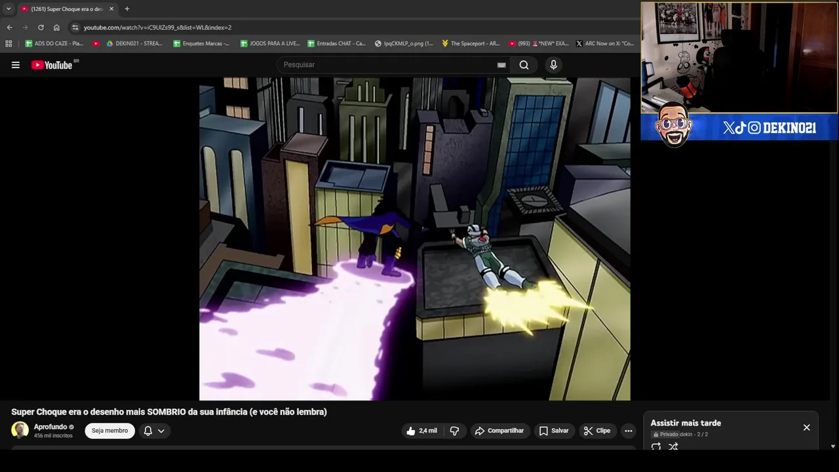Open more actions three-dot menu
Viewport: 839px width, 472px height.
[x=629, y=431]
